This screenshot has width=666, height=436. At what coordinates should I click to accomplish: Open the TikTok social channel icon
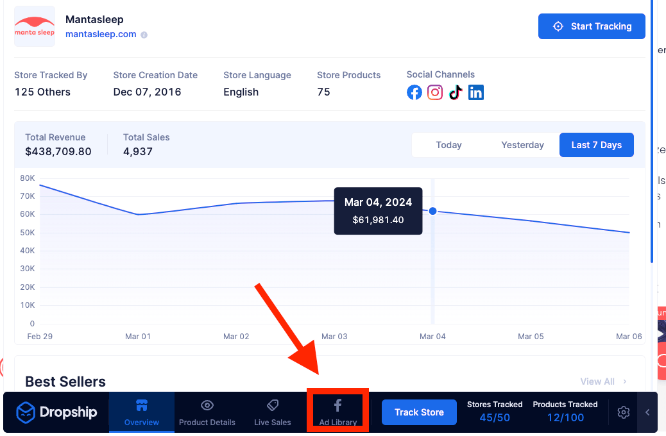click(456, 92)
